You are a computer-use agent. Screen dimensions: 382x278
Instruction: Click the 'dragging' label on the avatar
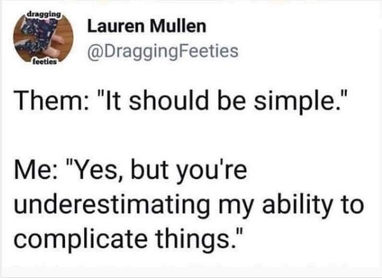[x=44, y=14]
